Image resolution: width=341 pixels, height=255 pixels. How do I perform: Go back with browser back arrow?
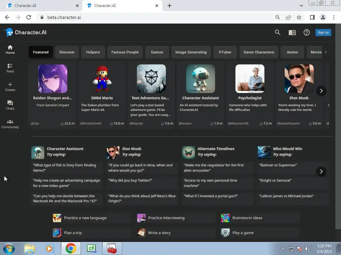[x=7, y=17]
